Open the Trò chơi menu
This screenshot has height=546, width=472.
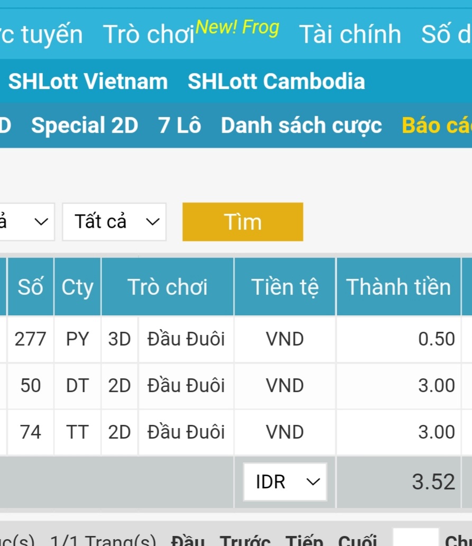point(149,35)
